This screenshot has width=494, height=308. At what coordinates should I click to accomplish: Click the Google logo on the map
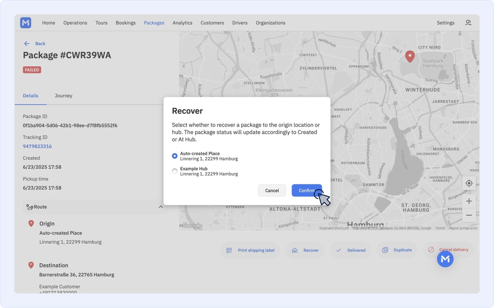[x=192, y=226]
